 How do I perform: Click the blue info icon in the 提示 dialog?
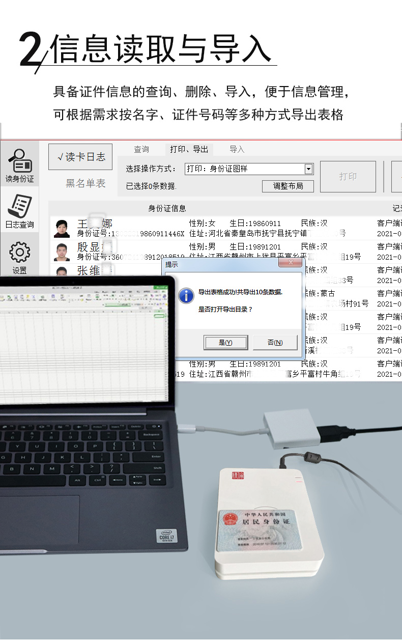[x=186, y=295]
